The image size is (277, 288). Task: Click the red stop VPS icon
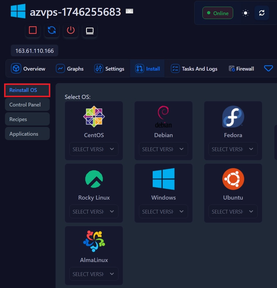(x=33, y=30)
